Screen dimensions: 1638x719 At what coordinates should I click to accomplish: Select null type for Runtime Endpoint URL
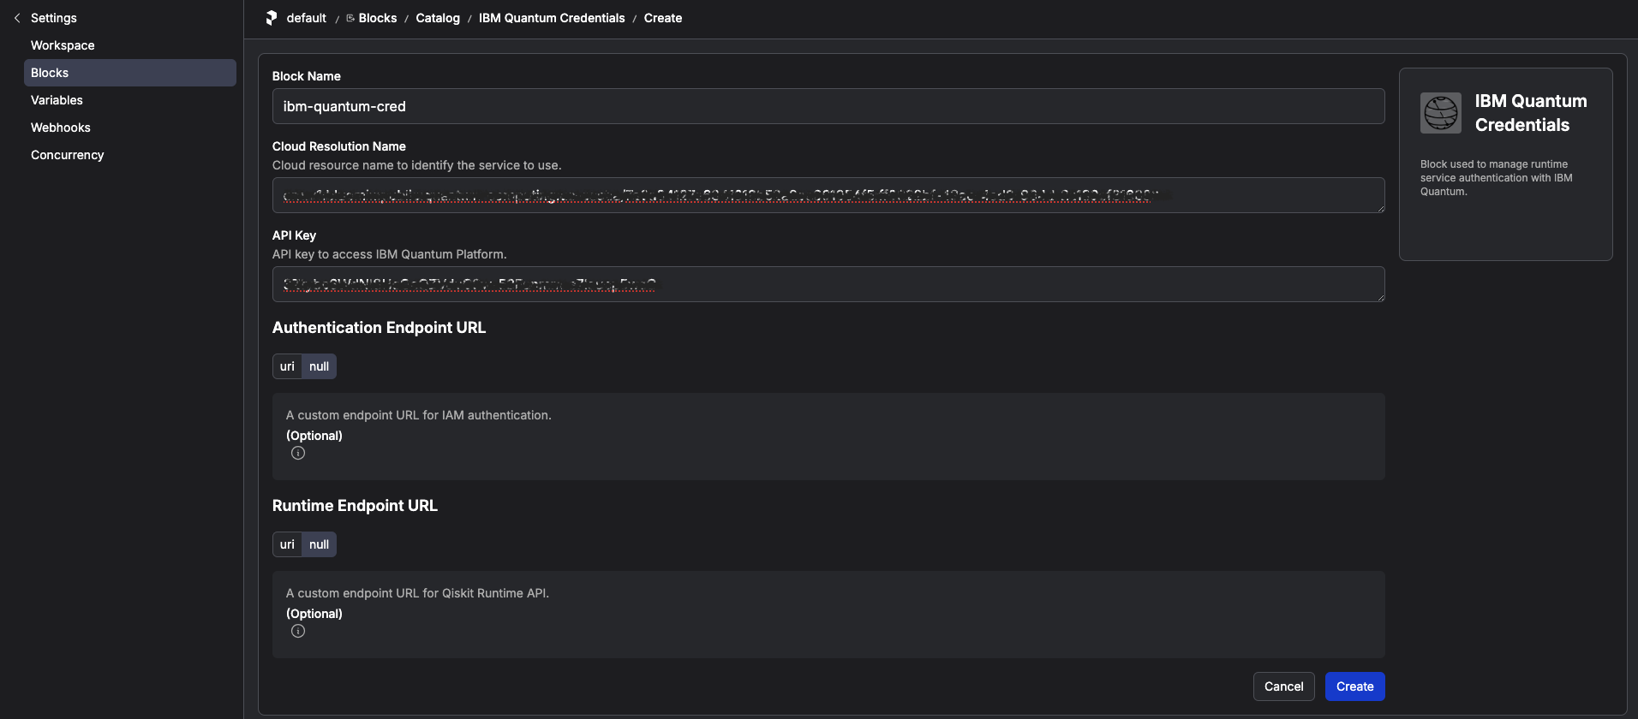[319, 544]
